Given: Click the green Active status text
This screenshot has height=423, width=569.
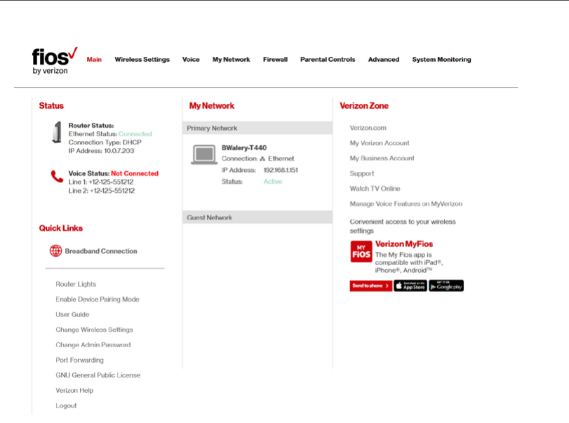Looking at the screenshot, I should pos(273,182).
